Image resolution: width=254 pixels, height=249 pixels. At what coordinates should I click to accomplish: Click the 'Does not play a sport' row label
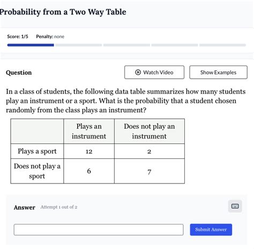point(37,171)
